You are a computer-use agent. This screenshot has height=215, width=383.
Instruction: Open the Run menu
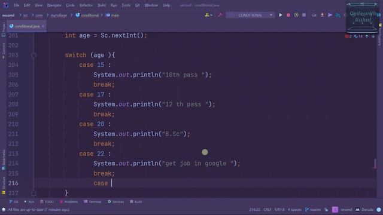(x=114, y=5)
